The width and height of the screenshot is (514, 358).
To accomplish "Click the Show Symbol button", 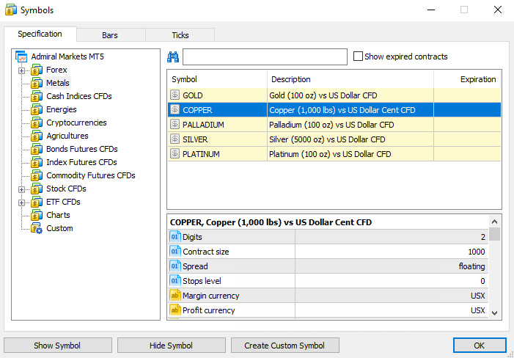I will pos(58,346).
